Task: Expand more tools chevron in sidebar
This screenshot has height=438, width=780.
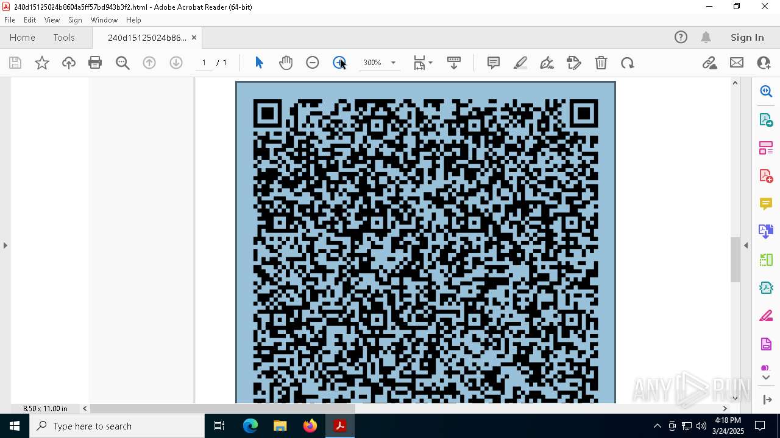Action: point(766,378)
